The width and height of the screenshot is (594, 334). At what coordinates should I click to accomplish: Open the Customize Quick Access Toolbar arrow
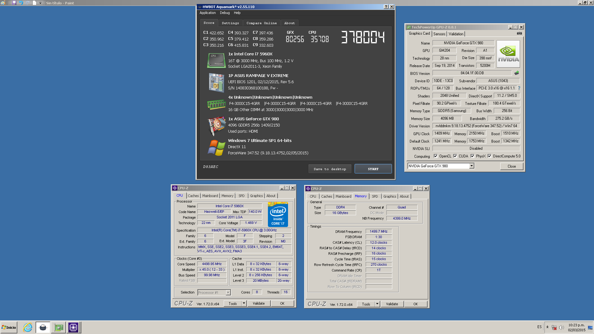40,3
